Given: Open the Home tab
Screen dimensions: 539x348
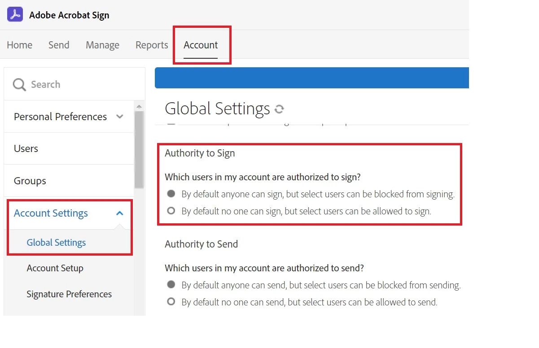Looking at the screenshot, I should pos(20,45).
